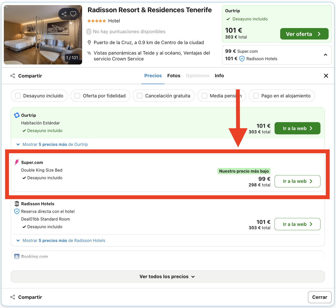Click the 'Nuestro precio más bajo' badge
Image resolution: width=336 pixels, height=308 pixels.
pyautogui.click(x=244, y=171)
